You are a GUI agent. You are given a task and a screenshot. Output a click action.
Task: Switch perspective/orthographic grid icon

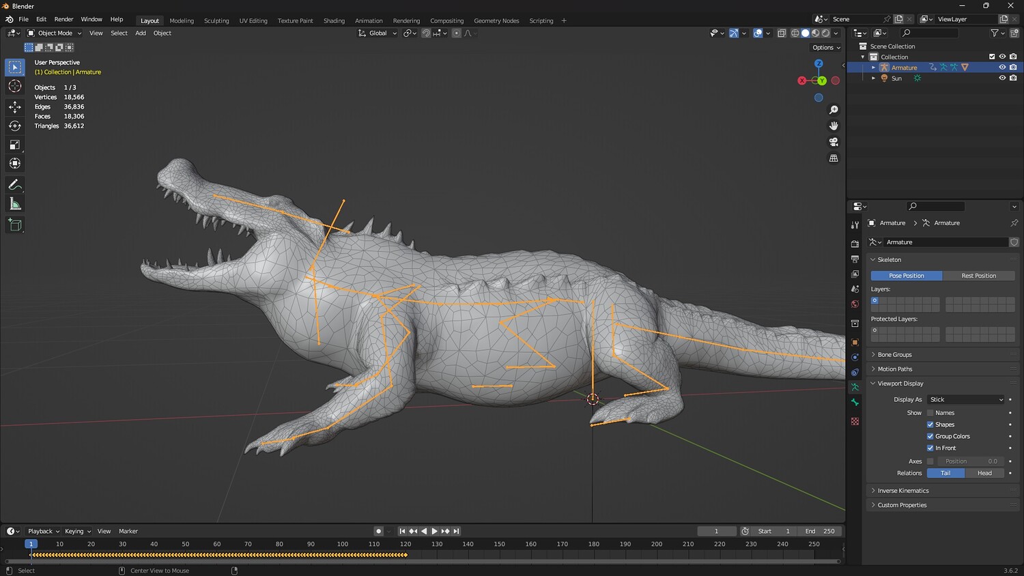[834, 158]
